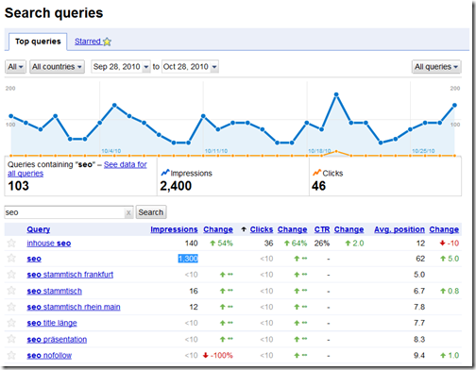Star the 'seo title länge' query

(x=11, y=323)
